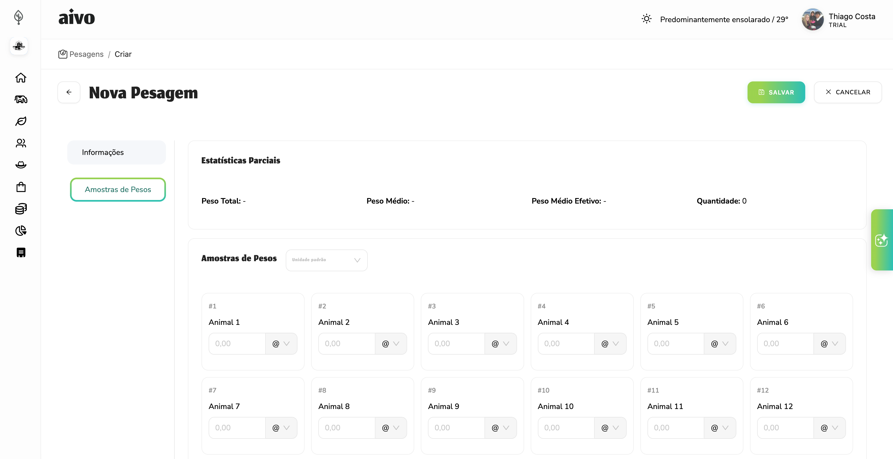The image size is (893, 459).
Task: Focus the weight field for Animal 7
Action: (237, 428)
